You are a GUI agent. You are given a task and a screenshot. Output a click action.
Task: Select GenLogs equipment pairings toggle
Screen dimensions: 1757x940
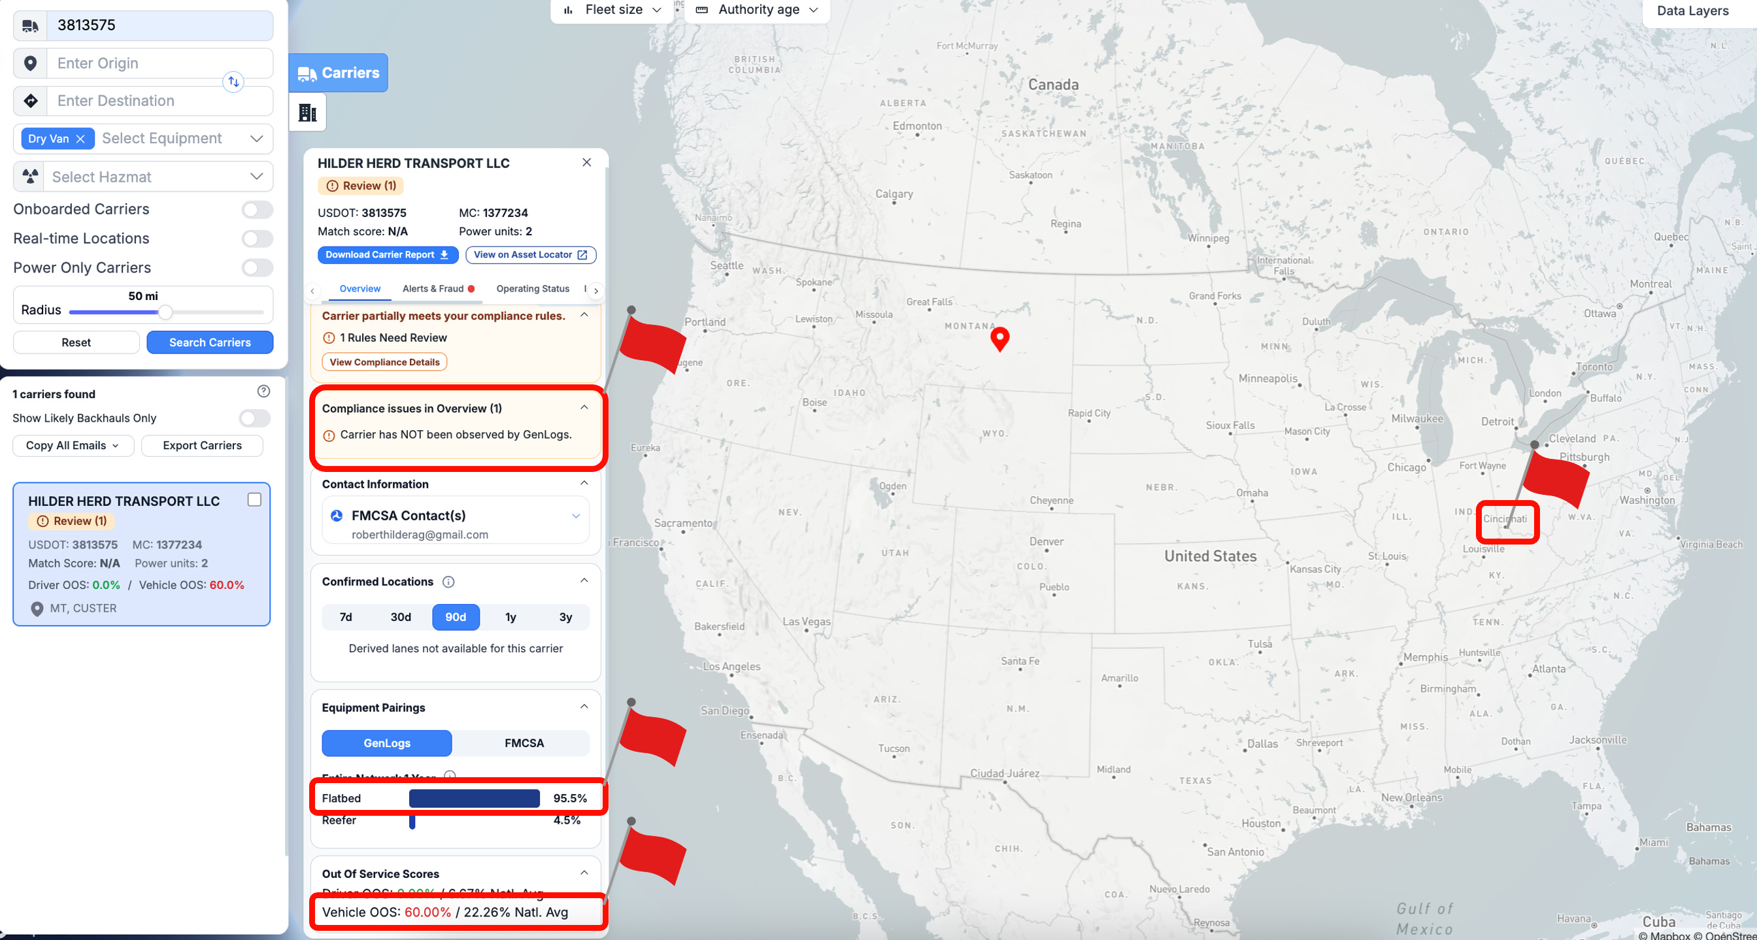click(387, 743)
